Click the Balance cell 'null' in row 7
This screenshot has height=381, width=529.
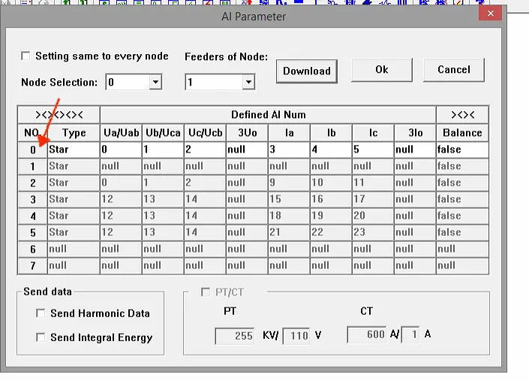tap(462, 265)
